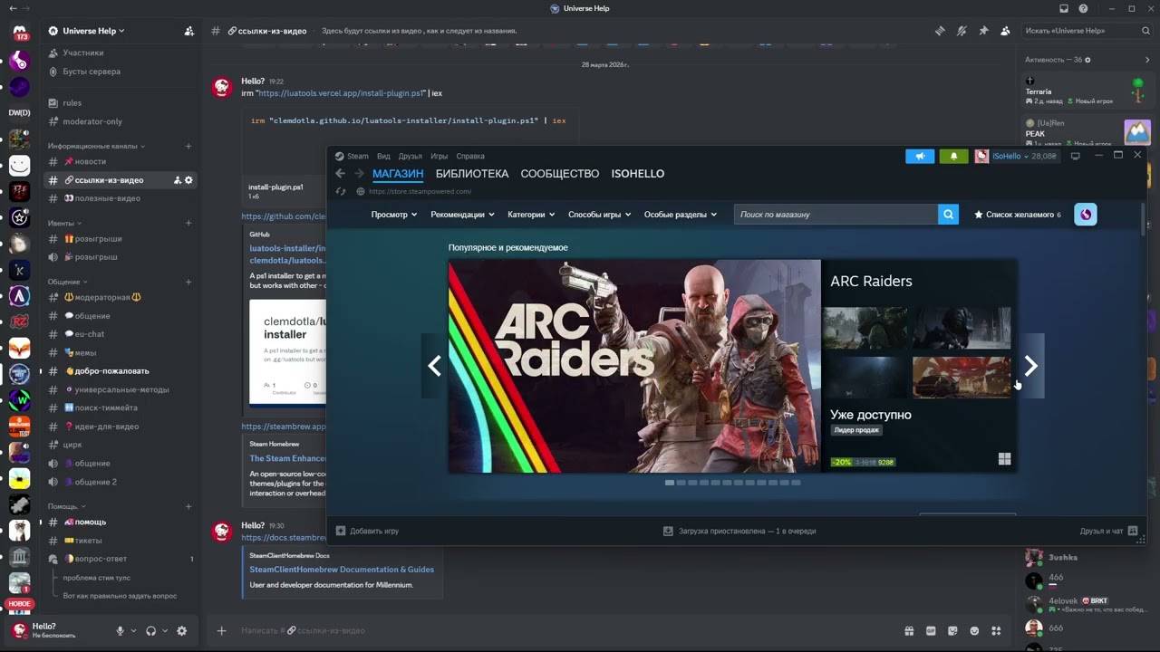Expand Способы игры dropdown in Steam store
1160x652 pixels.
[x=599, y=215]
